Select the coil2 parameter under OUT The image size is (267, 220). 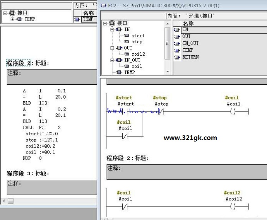(138, 54)
